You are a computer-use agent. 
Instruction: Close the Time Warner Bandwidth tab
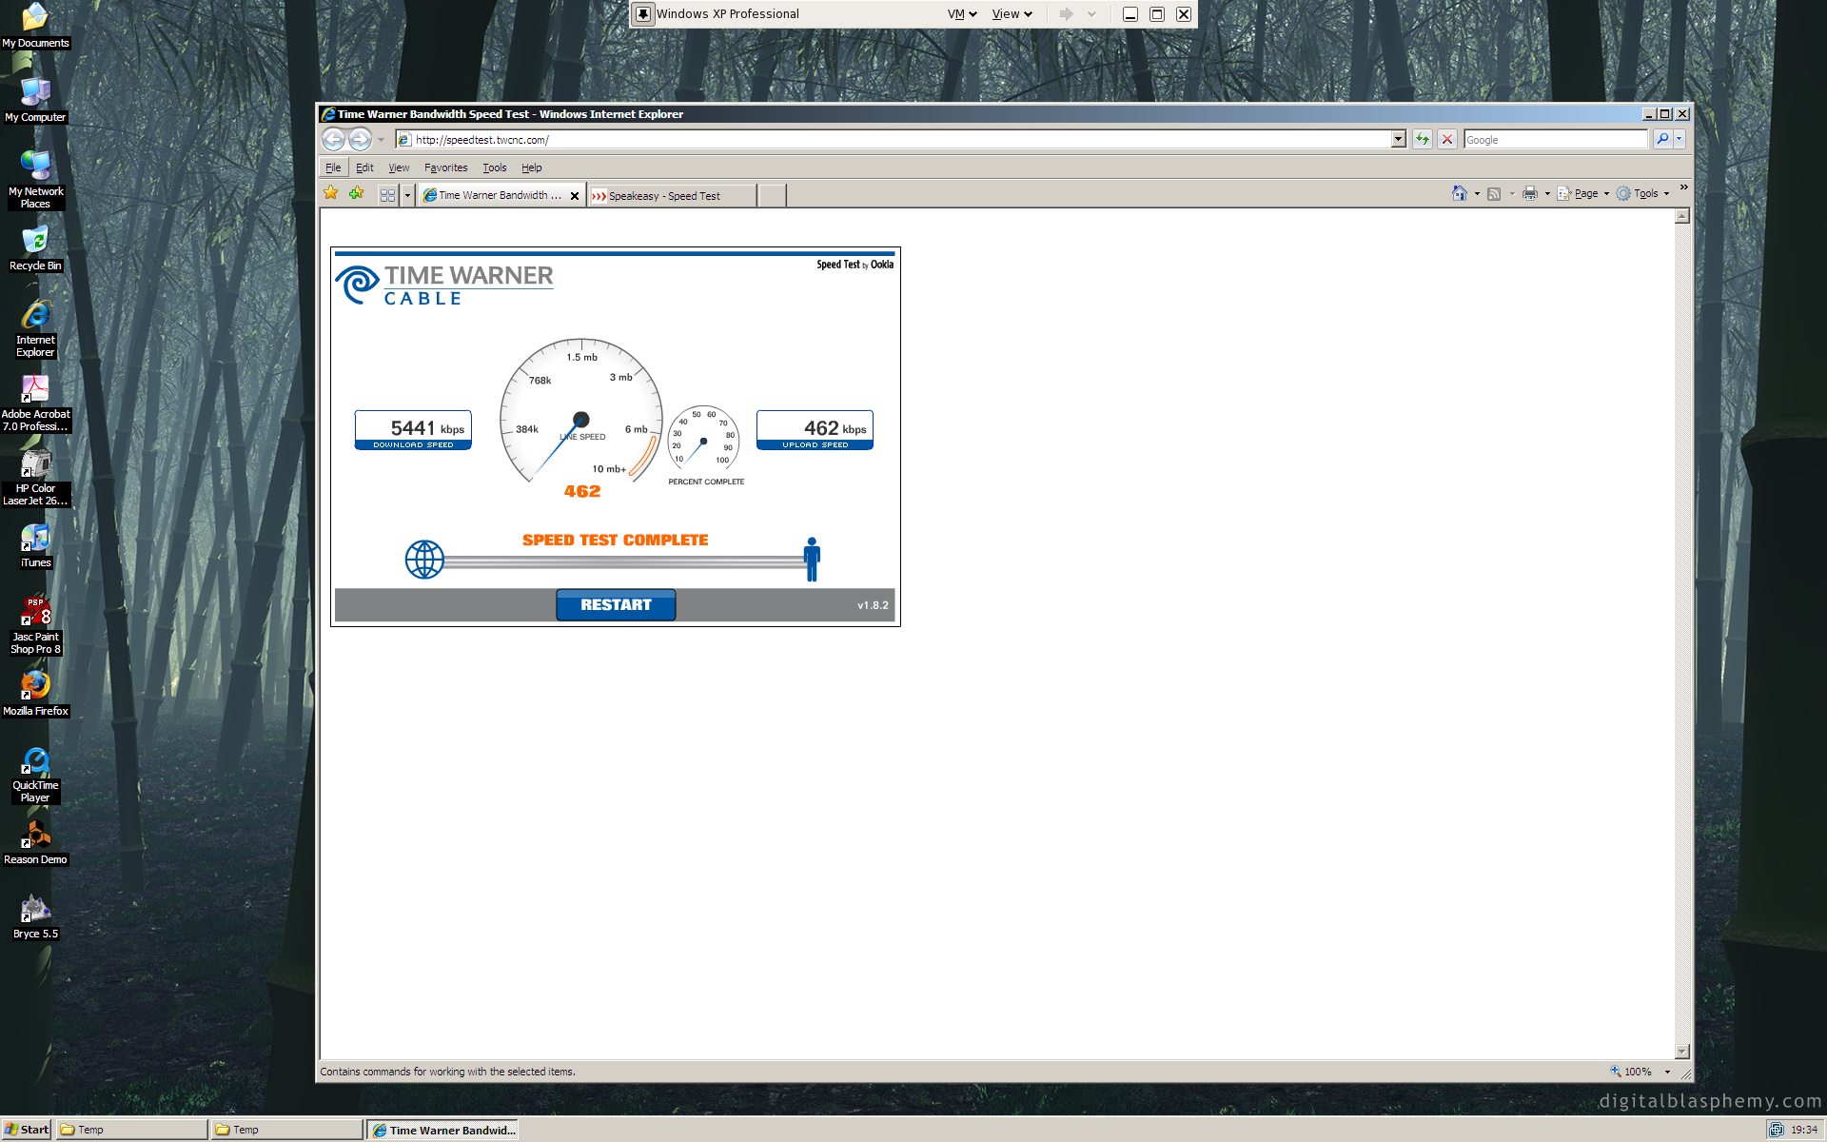tap(575, 196)
